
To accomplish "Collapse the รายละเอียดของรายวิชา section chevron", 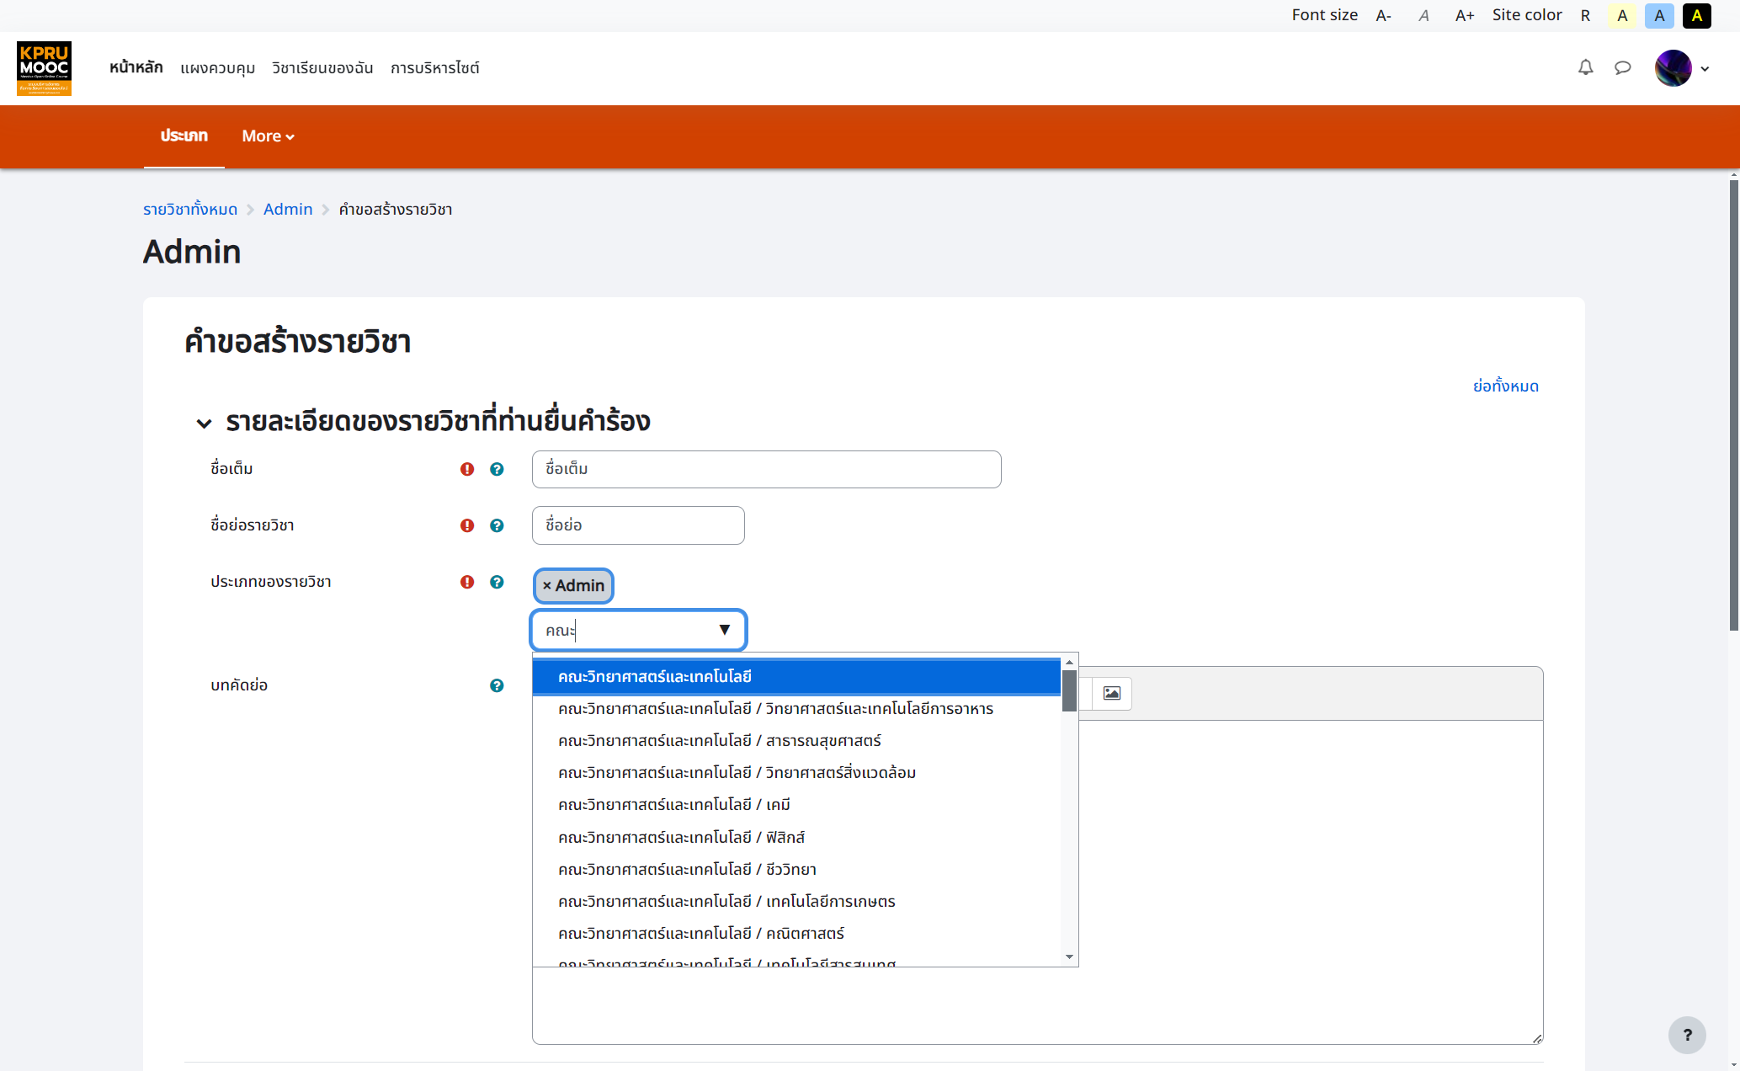I will (204, 423).
